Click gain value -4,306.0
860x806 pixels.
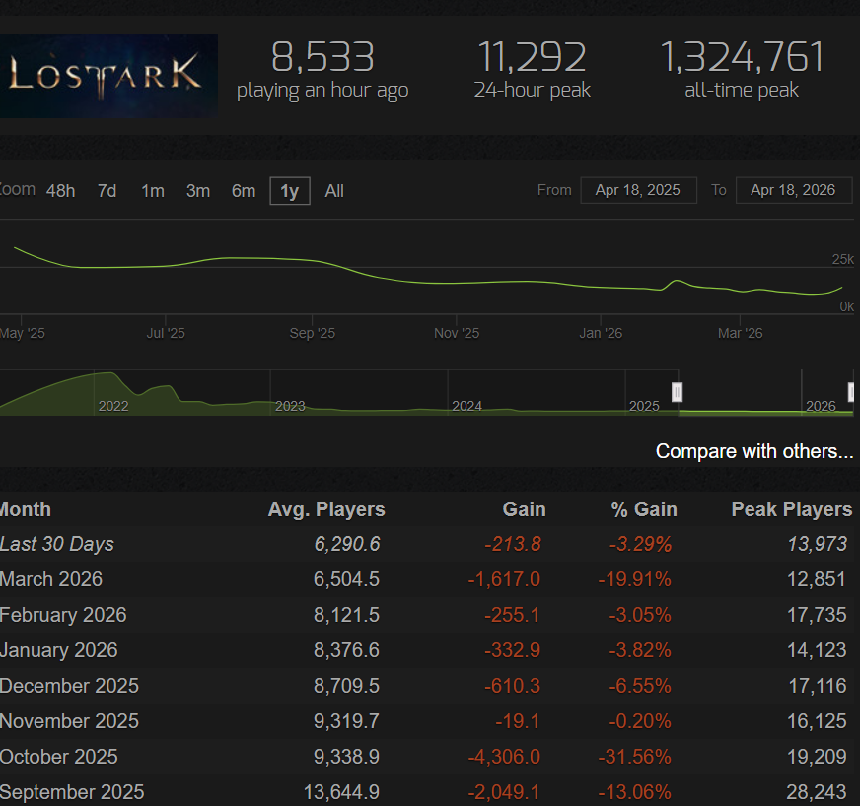504,757
